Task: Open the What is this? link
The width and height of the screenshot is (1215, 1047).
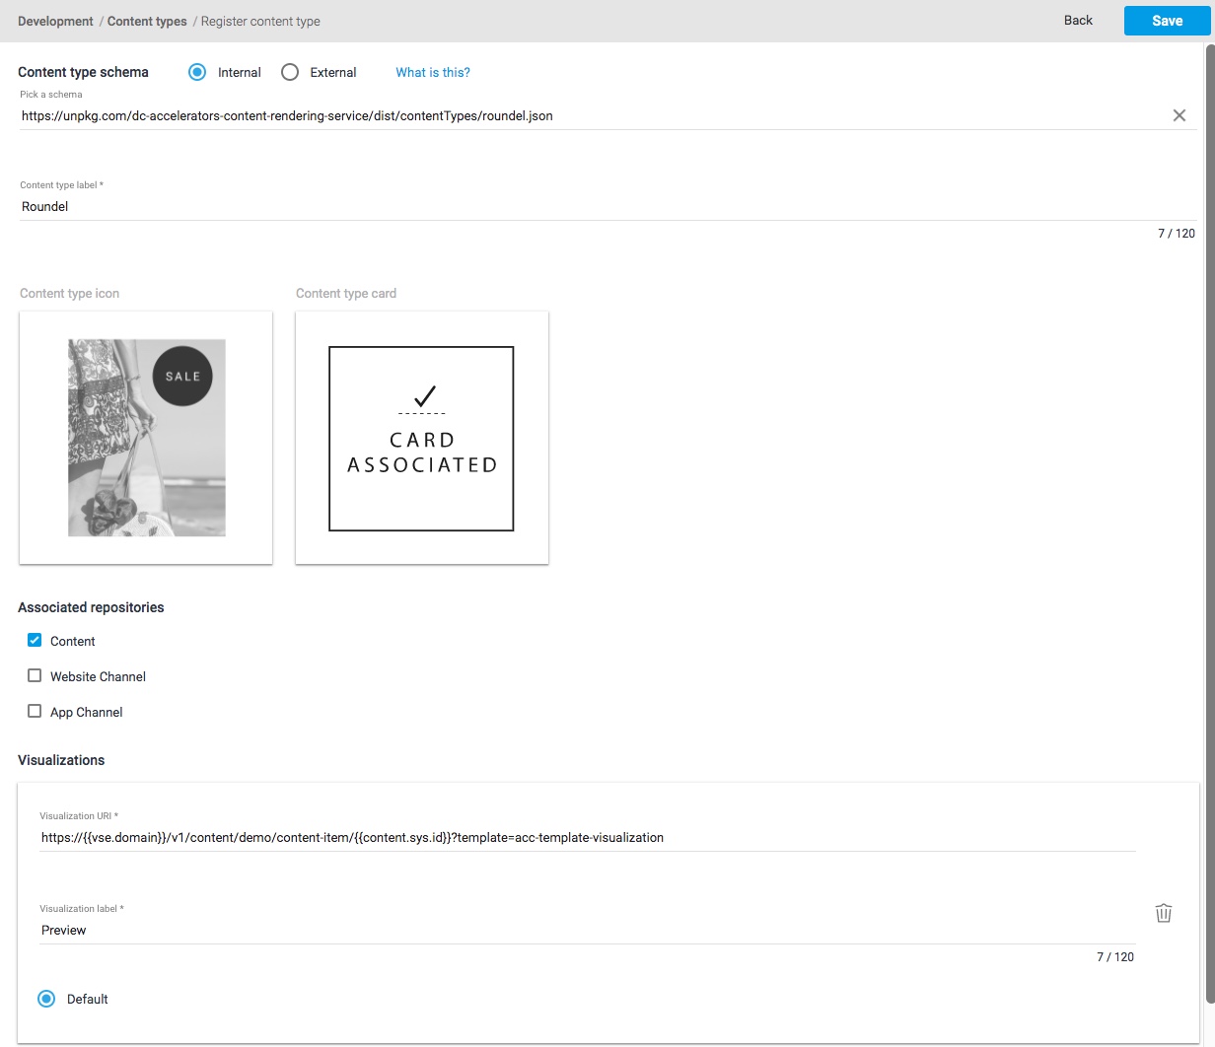Action: pos(433,72)
